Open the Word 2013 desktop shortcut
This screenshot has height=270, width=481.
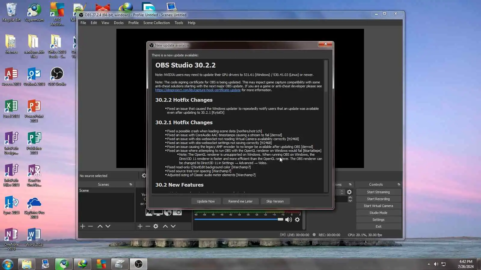(x=34, y=237)
